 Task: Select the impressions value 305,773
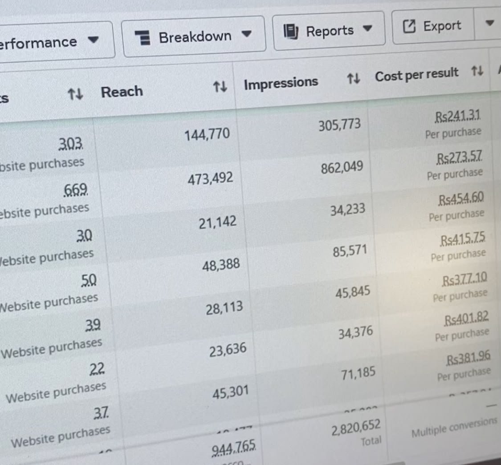339,125
